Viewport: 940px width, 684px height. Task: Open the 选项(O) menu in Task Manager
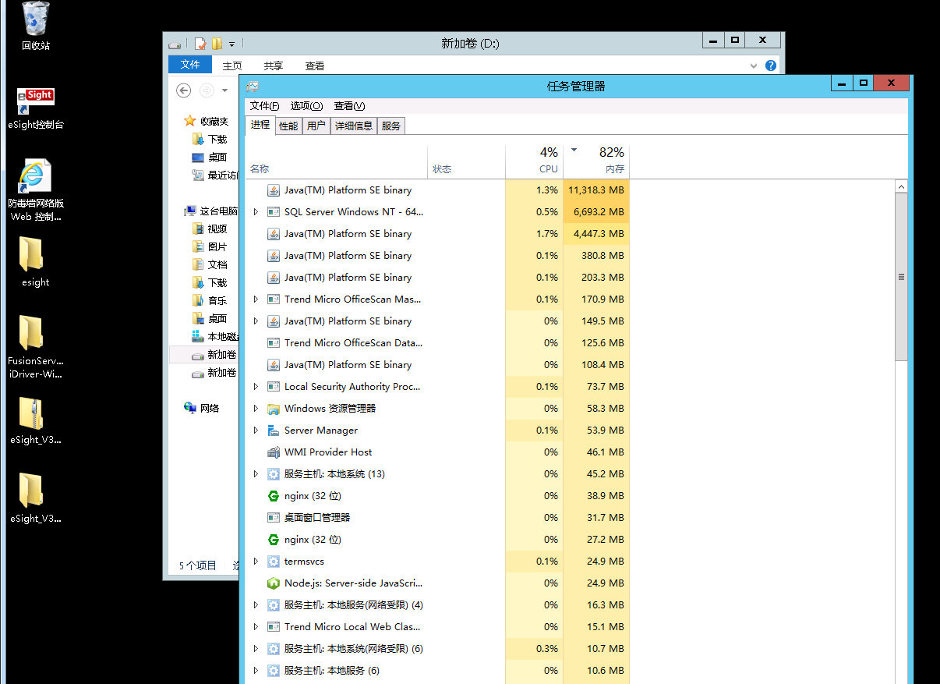click(306, 106)
